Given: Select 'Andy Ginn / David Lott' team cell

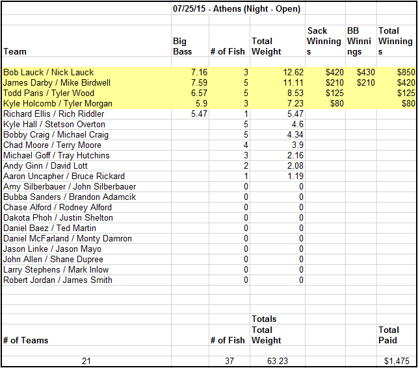Looking at the screenshot, I should click(x=46, y=166).
